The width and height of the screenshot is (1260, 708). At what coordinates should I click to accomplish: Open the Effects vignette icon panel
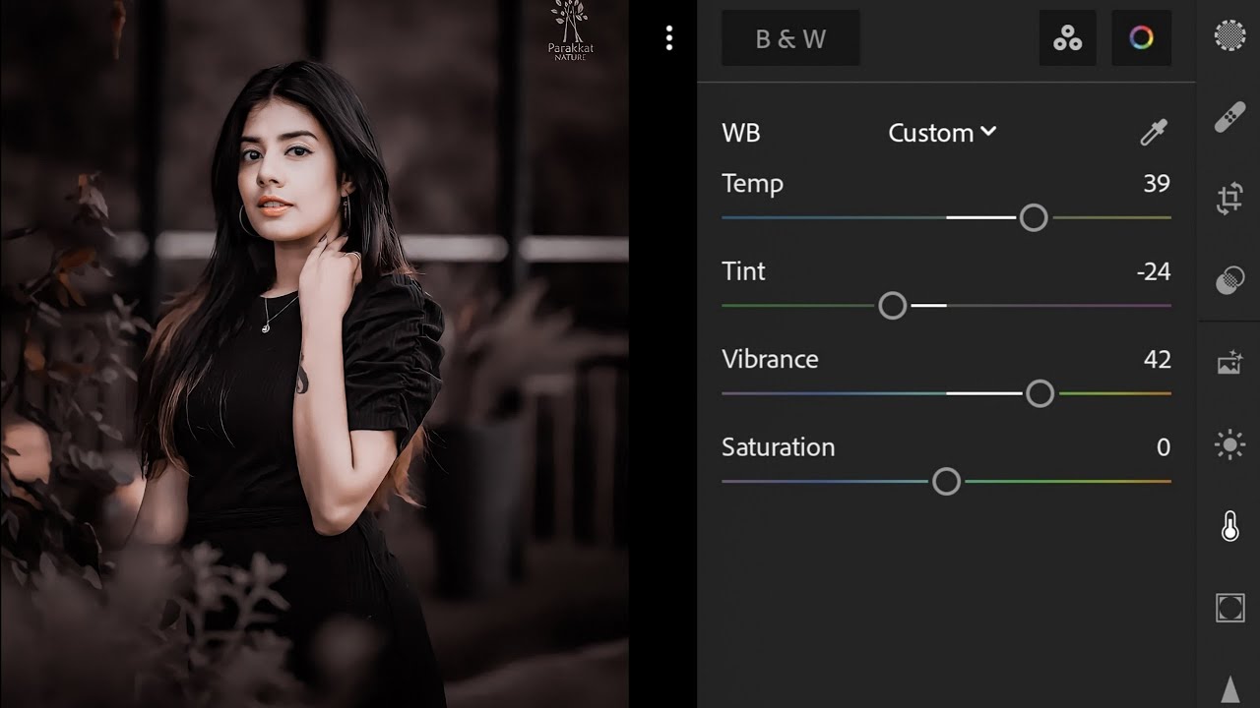coord(1229,608)
